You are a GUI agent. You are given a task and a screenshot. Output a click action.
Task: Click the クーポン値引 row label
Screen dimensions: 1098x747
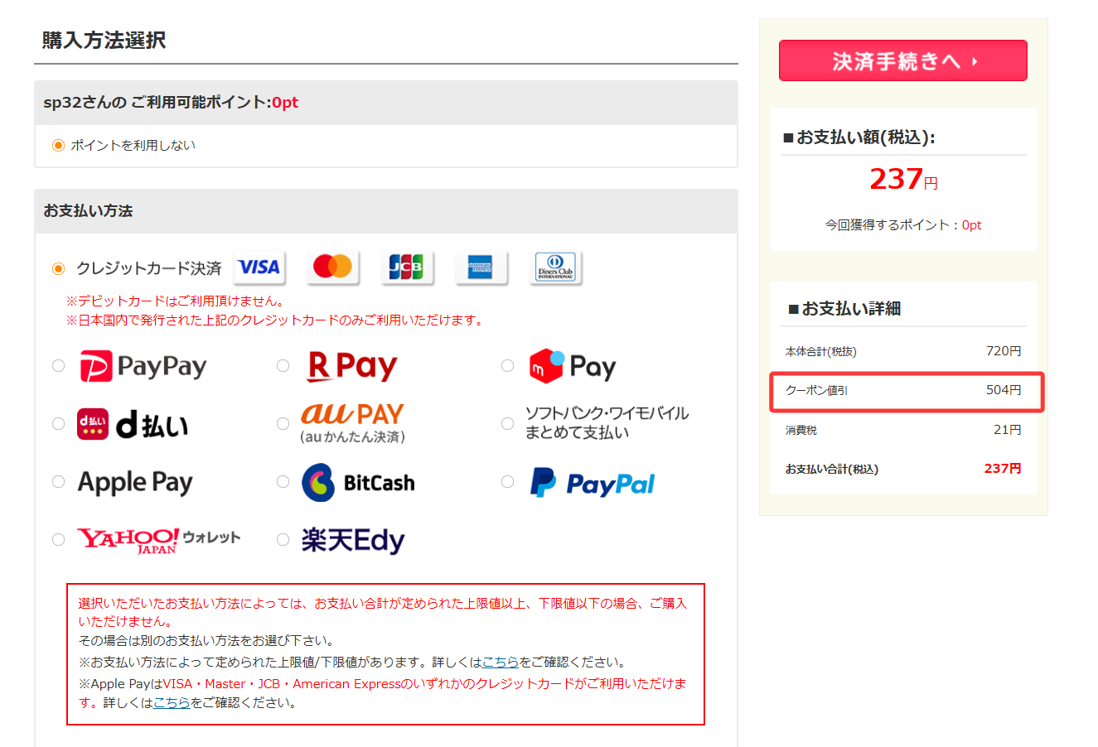coord(816,391)
